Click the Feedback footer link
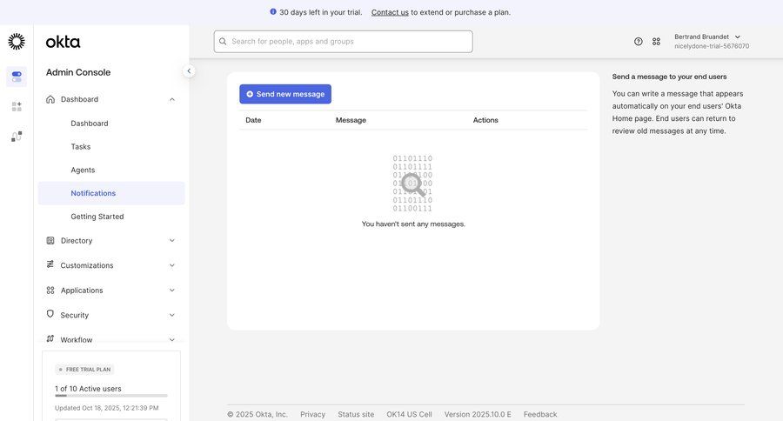Image resolution: width=783 pixels, height=421 pixels. click(540, 415)
